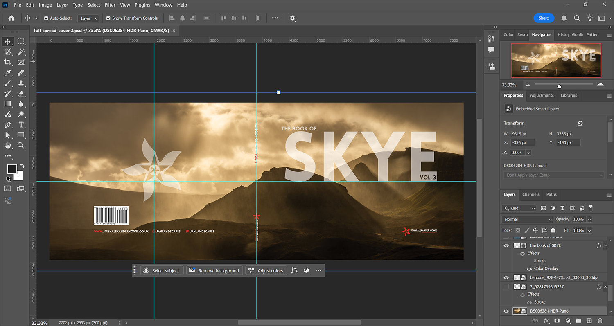Select the Crop tool
This screenshot has width=614, height=326.
(7, 62)
